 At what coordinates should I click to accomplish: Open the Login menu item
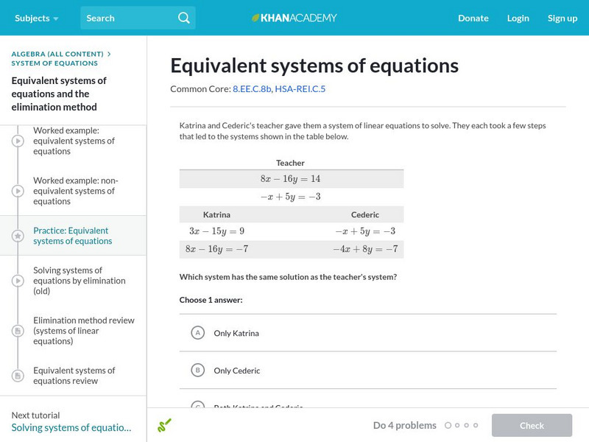coord(518,18)
